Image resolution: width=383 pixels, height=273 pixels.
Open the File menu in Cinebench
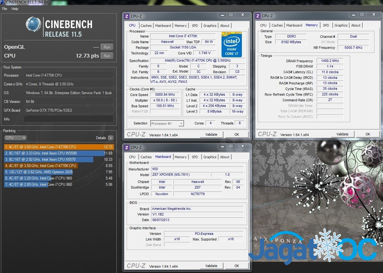tap(5, 9)
